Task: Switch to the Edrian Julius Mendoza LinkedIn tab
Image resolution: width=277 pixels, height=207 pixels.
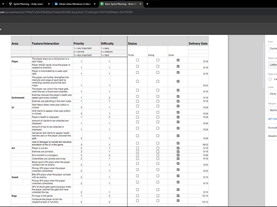Action: pos(74,4)
